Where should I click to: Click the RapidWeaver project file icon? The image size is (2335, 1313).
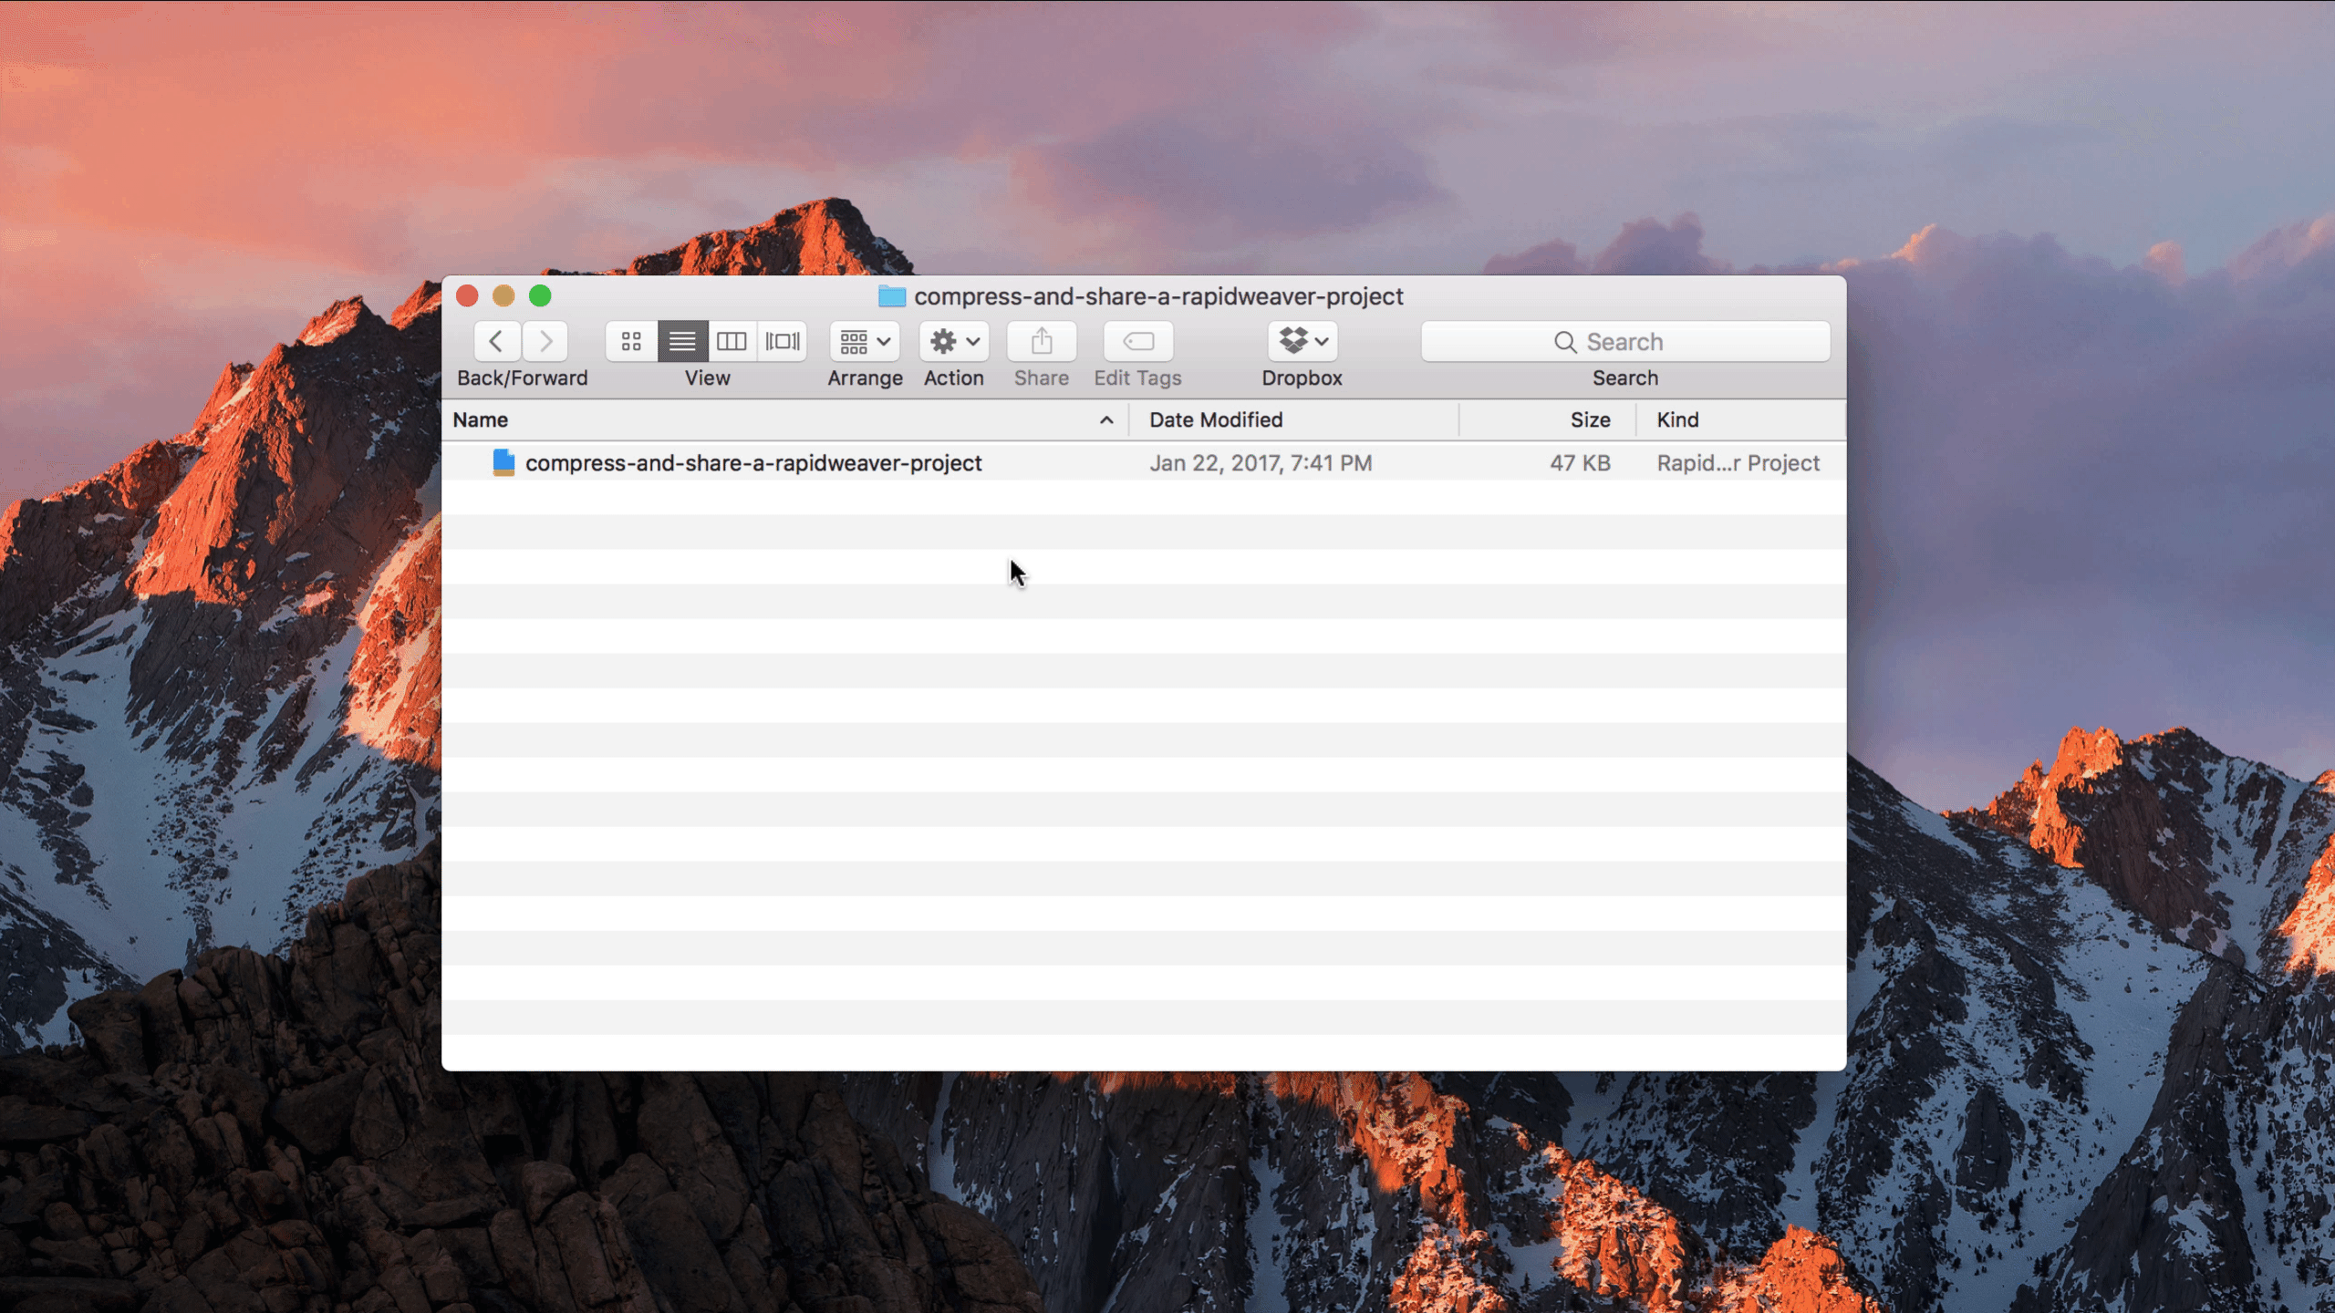(503, 463)
